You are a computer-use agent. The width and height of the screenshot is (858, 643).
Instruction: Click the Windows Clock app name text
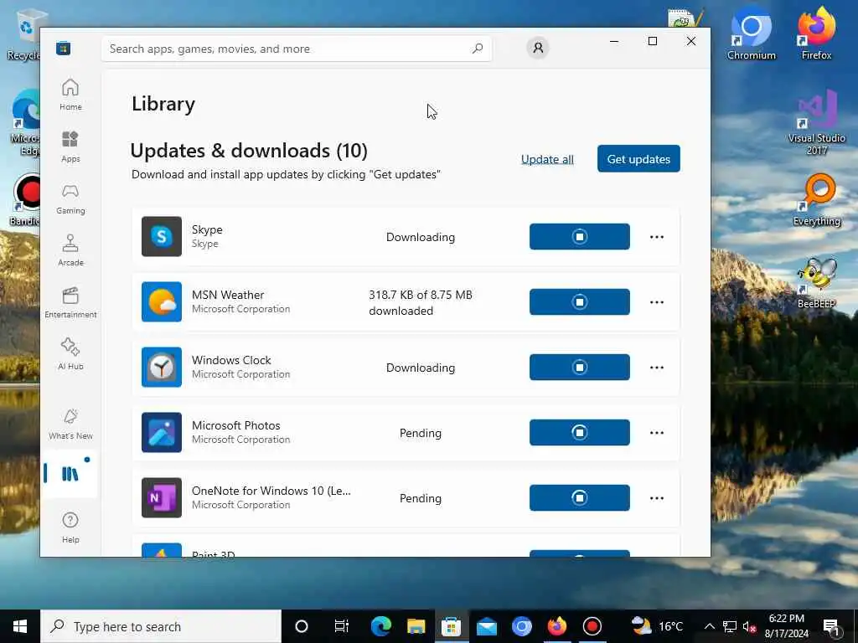tap(231, 360)
